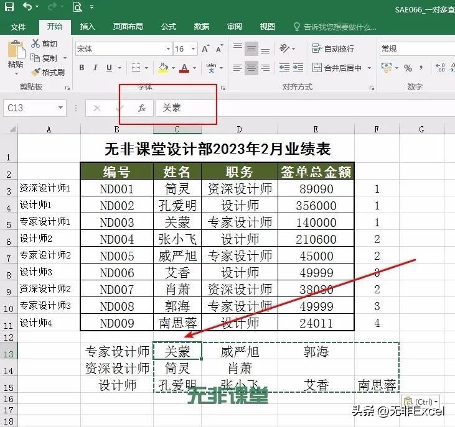Image resolution: width=455 pixels, height=427 pixels.
Task: Open the number format dropdown 常规
Action: [x=417, y=48]
